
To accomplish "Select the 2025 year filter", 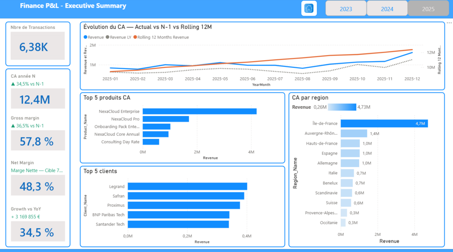I will [x=428, y=9].
